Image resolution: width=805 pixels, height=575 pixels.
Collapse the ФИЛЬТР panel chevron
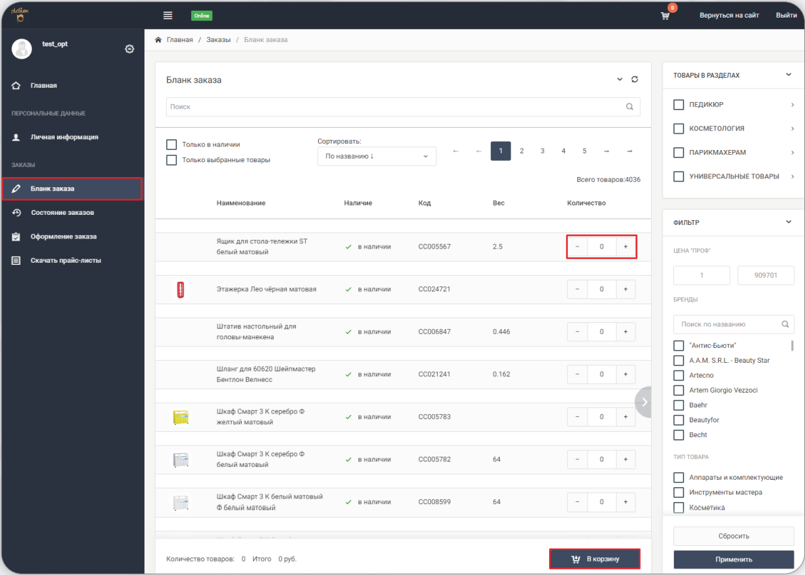coord(789,222)
